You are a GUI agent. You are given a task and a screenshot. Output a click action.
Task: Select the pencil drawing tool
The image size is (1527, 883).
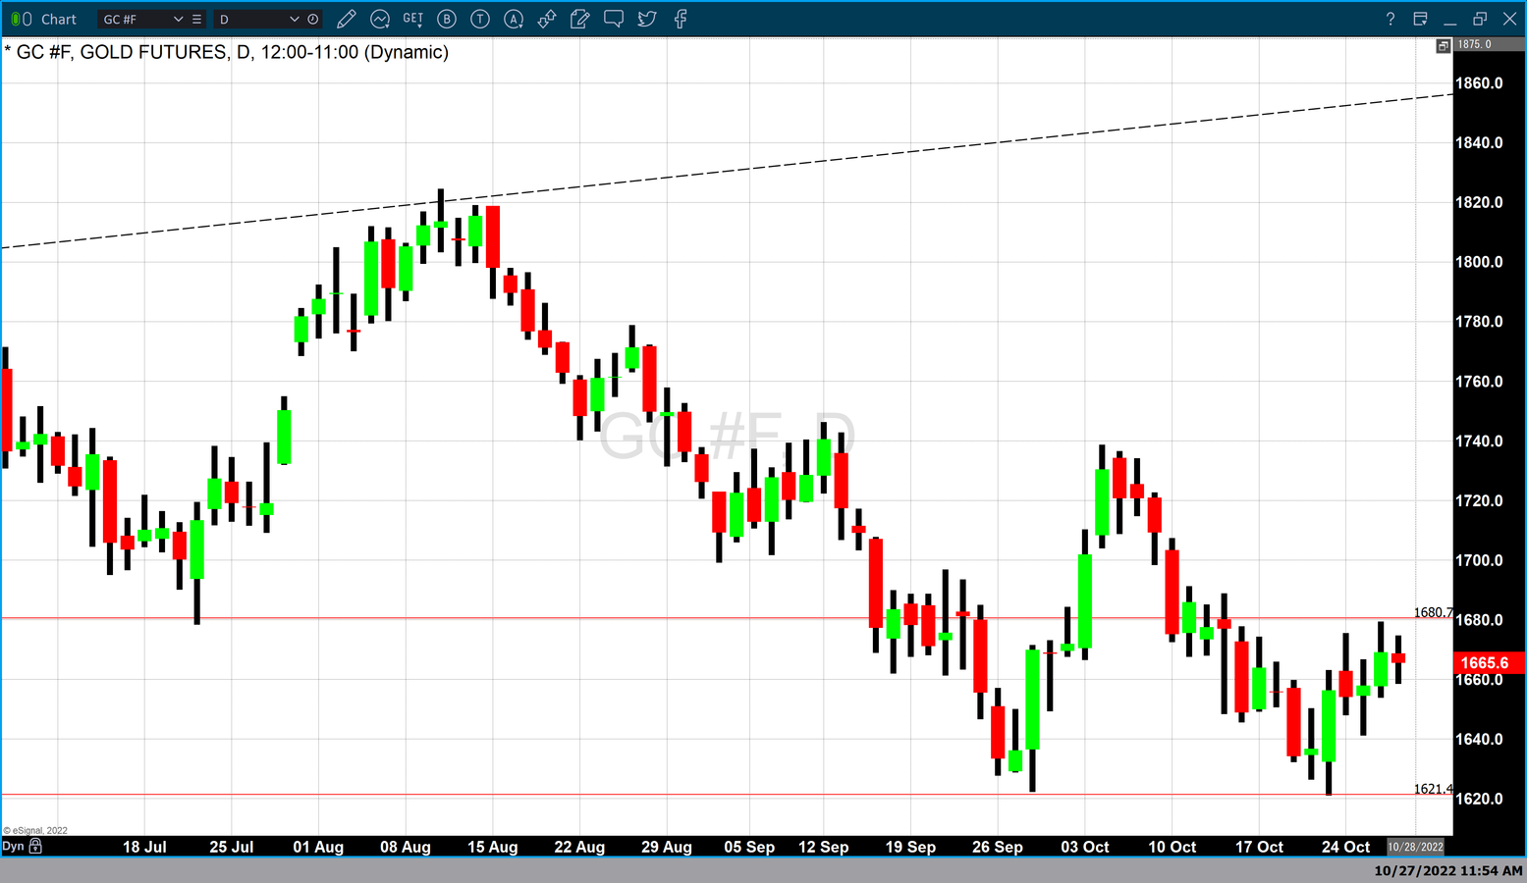point(346,19)
